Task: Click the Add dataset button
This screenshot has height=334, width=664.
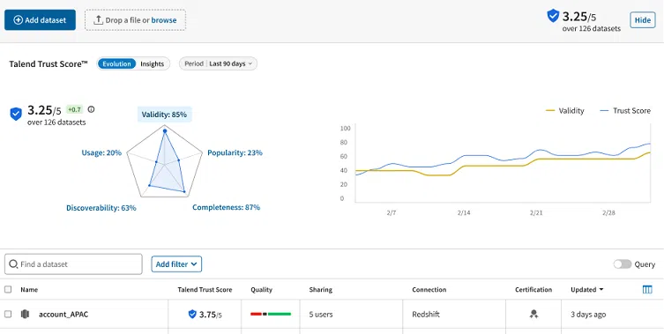Action: pyautogui.click(x=41, y=20)
